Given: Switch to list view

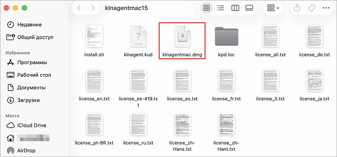Looking at the screenshot, I should 221,8.
